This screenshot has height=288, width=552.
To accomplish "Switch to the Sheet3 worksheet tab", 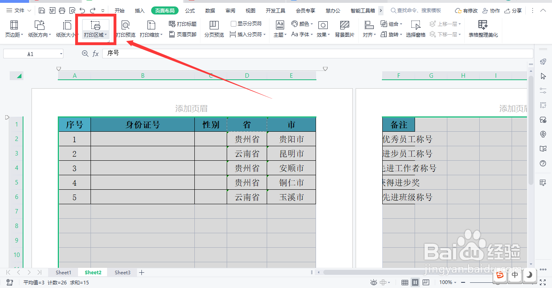I will (x=122, y=272).
